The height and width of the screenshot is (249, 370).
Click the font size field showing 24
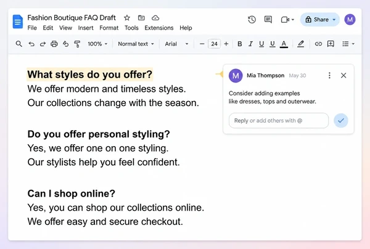coord(214,44)
